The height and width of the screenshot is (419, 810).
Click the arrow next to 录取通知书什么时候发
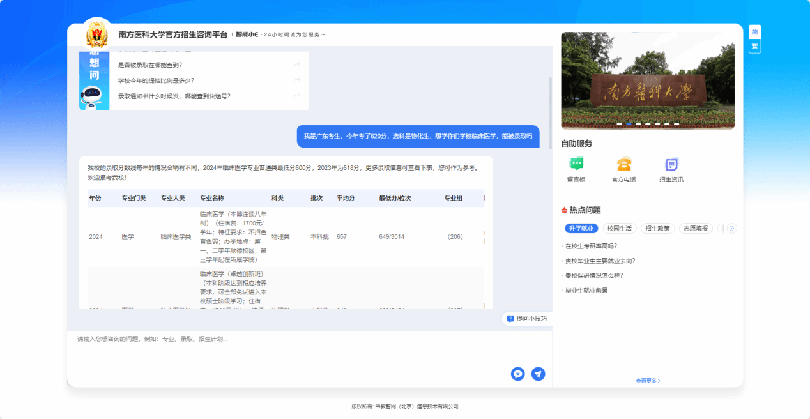(x=297, y=96)
